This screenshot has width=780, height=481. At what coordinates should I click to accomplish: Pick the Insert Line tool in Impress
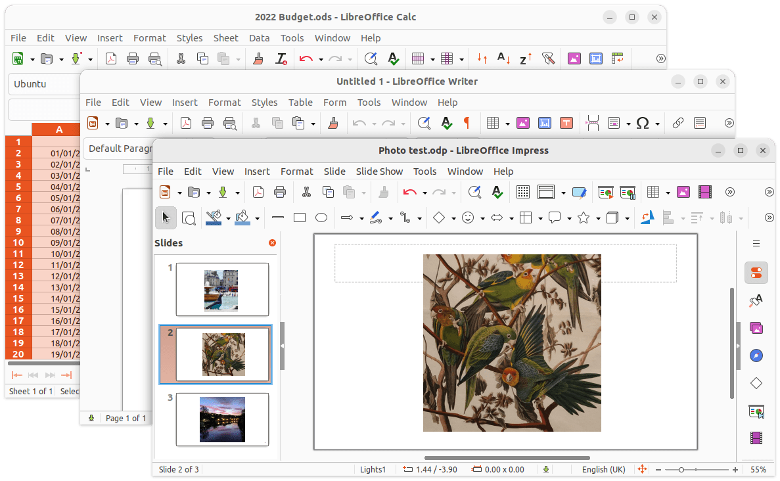point(277,218)
